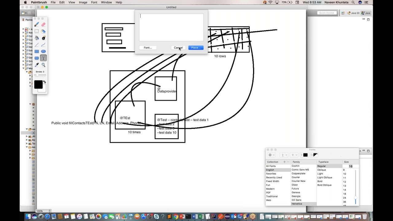Add a font collection with plus button
Screen dimensions: 393x221
tap(284, 162)
